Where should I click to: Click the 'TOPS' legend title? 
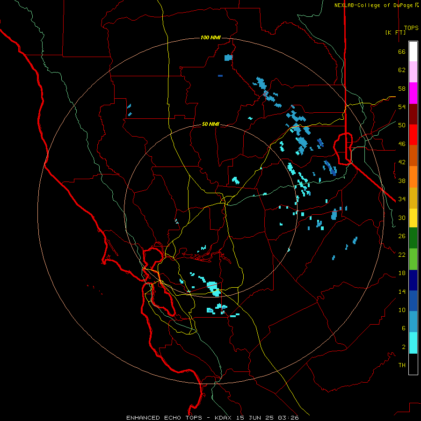[x=411, y=28]
